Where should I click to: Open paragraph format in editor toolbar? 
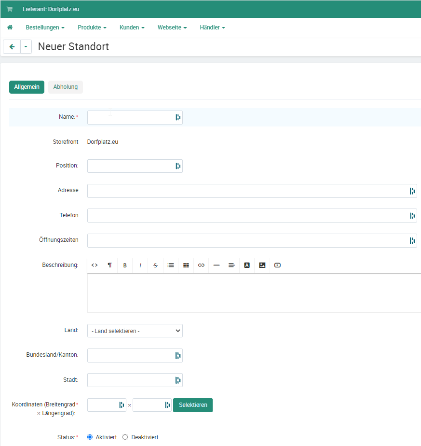[x=110, y=265]
